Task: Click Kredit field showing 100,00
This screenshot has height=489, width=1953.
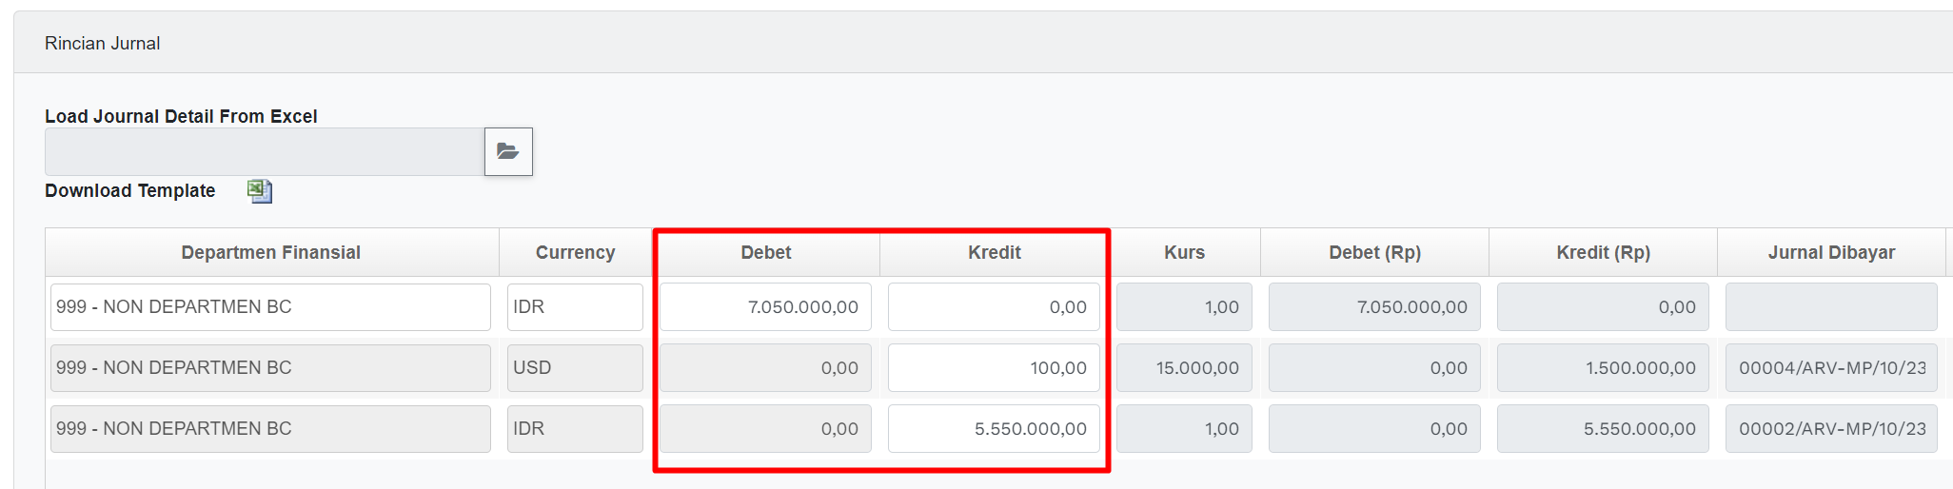Action: (x=994, y=368)
